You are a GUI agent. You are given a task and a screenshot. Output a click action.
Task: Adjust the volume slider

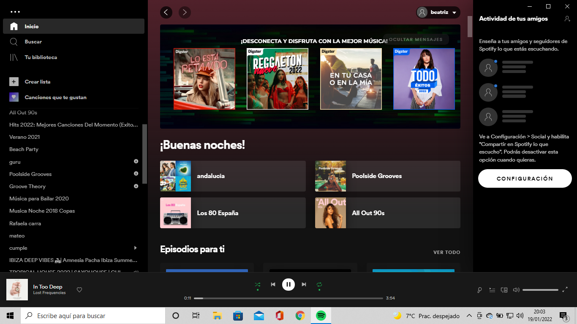tap(540, 290)
